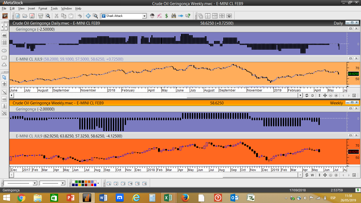Open The Explorer binoculars tool
The image size is (361, 203).
click(x=173, y=16)
